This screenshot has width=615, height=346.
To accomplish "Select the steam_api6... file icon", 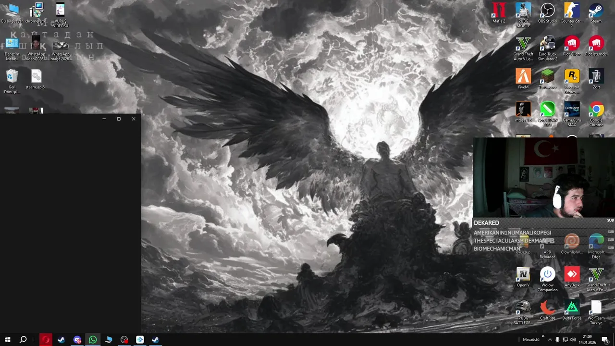I will point(37,79).
